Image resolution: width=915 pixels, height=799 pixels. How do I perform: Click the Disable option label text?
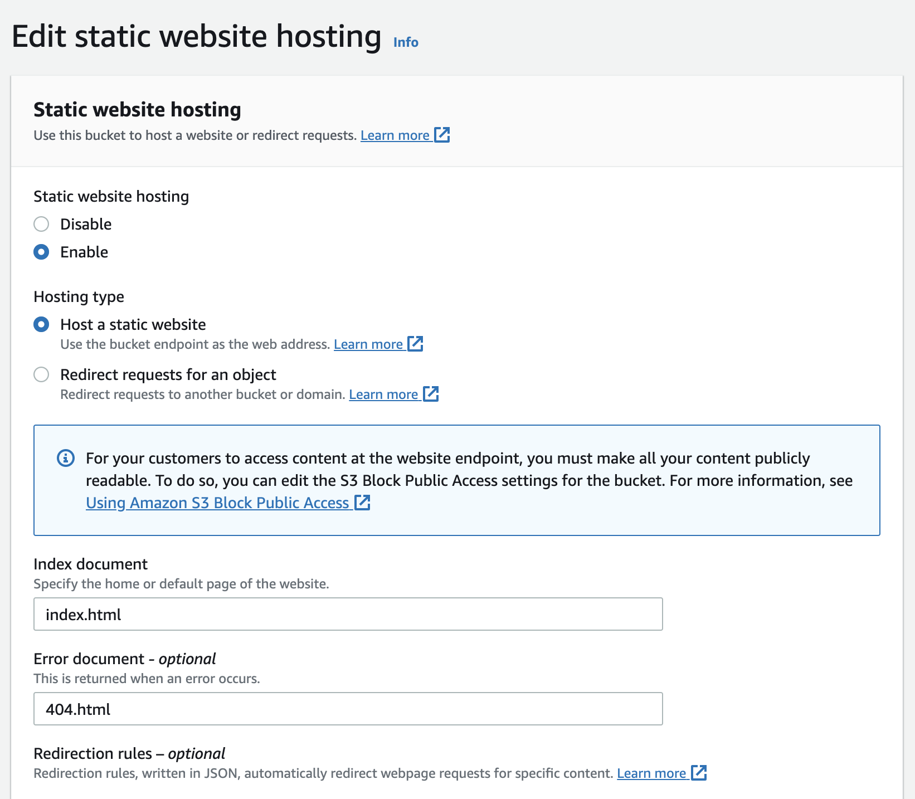coord(86,224)
